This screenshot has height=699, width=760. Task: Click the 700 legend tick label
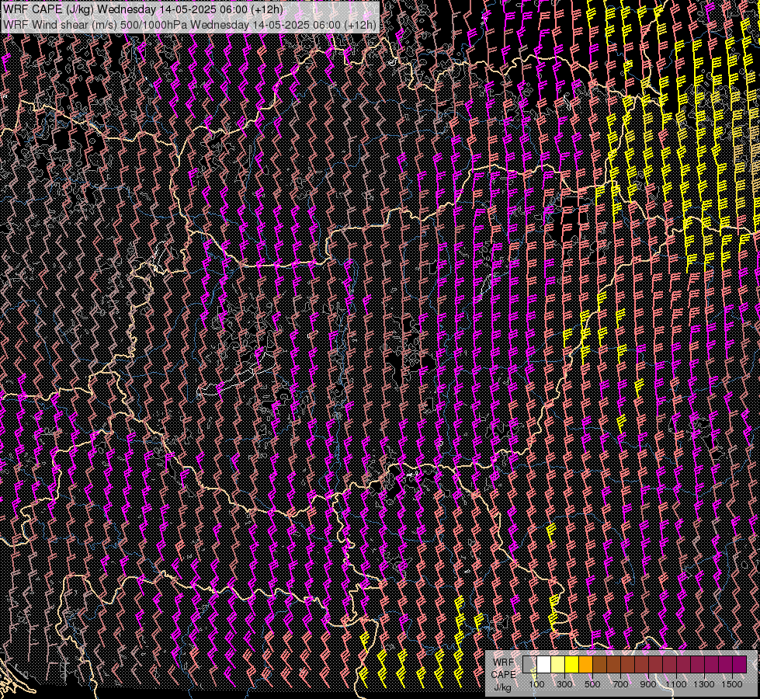pos(620,684)
